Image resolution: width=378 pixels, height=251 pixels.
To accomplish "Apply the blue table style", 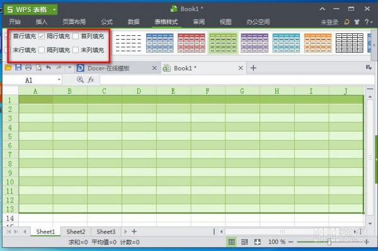I will [159, 43].
